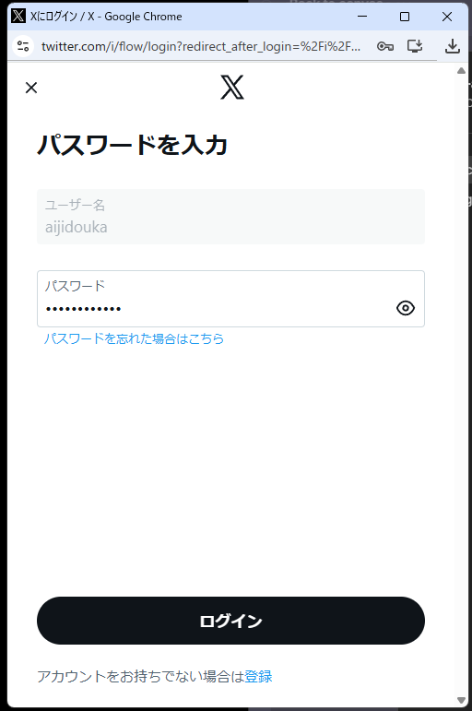Focus the パスワード input field

point(230,299)
